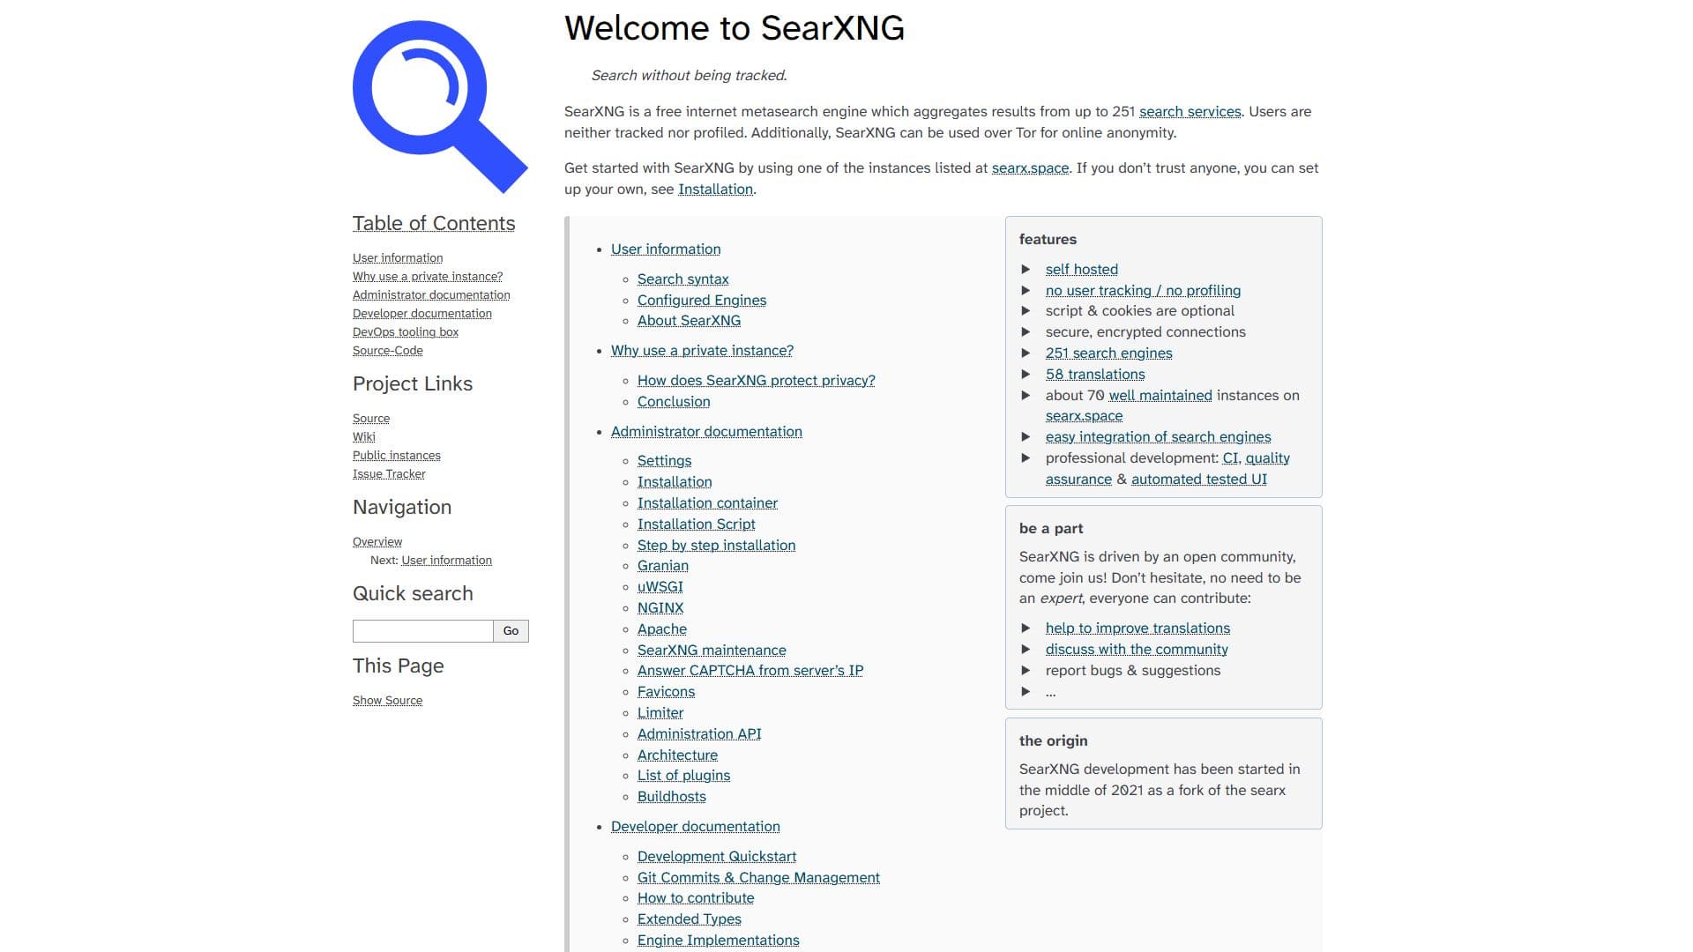The width and height of the screenshot is (1693, 952).
Task: Visit searx.space link in intro paragraph
Action: [1030, 168]
